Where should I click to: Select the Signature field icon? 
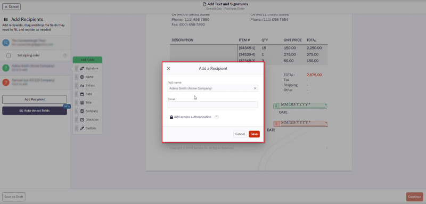point(82,69)
